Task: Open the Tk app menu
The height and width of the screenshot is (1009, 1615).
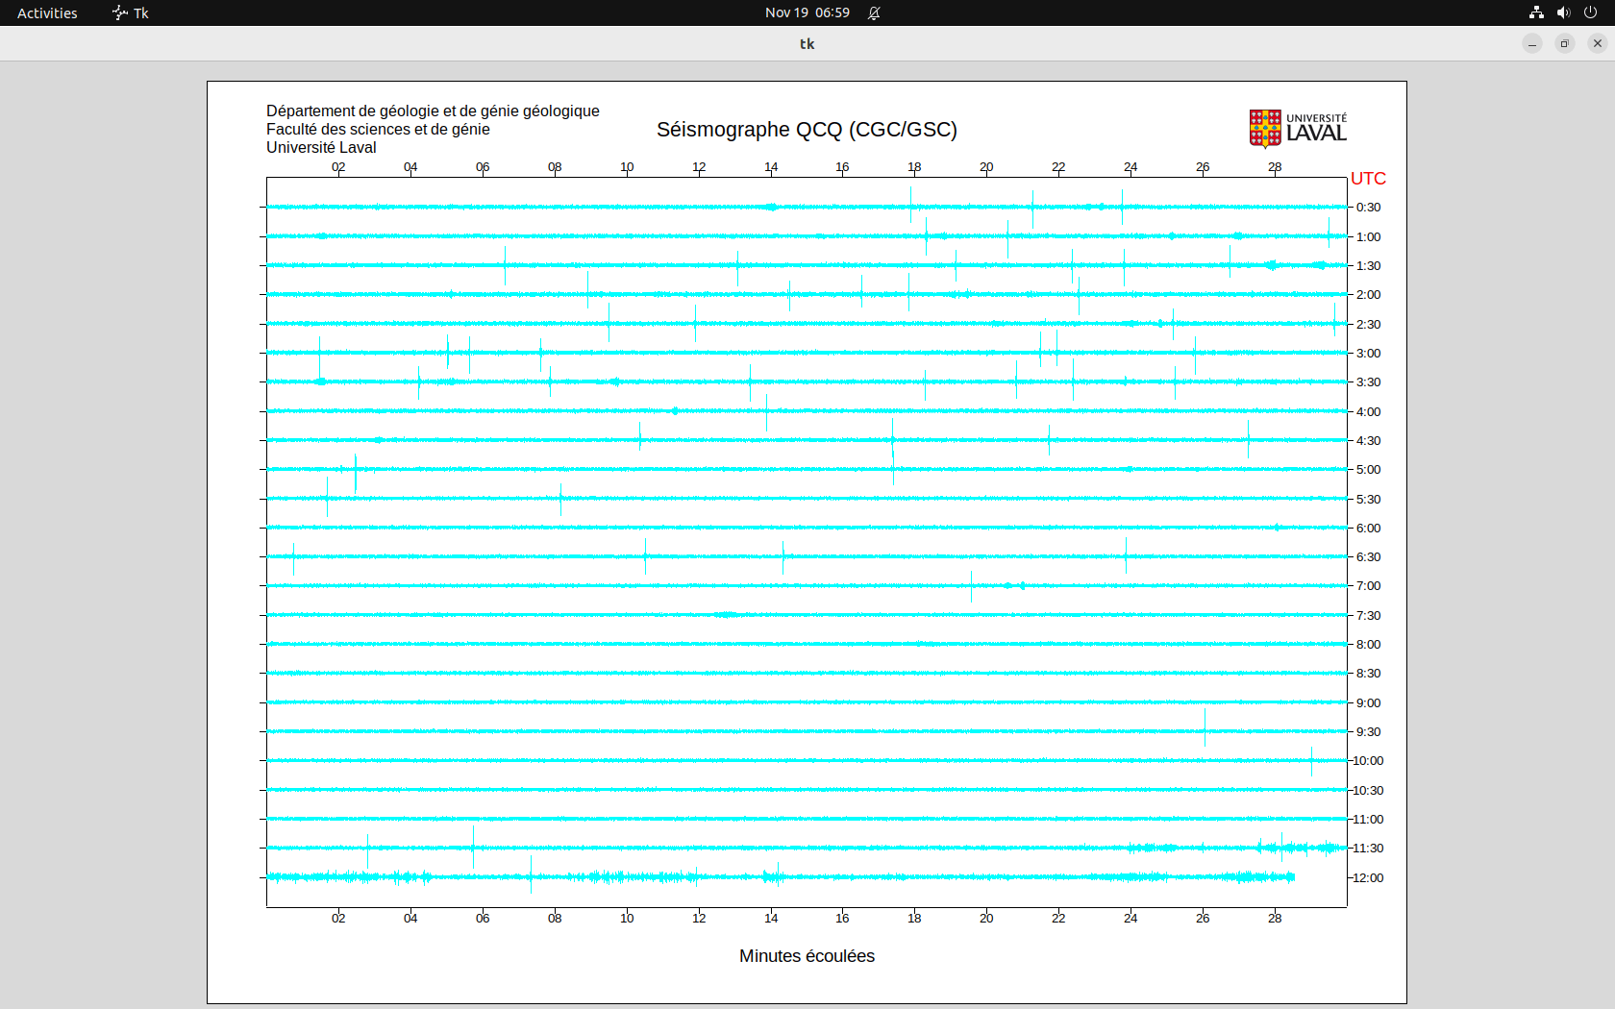Action: [x=131, y=12]
